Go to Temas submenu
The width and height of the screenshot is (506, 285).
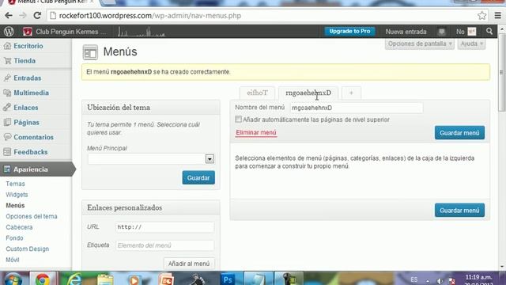[15, 184]
